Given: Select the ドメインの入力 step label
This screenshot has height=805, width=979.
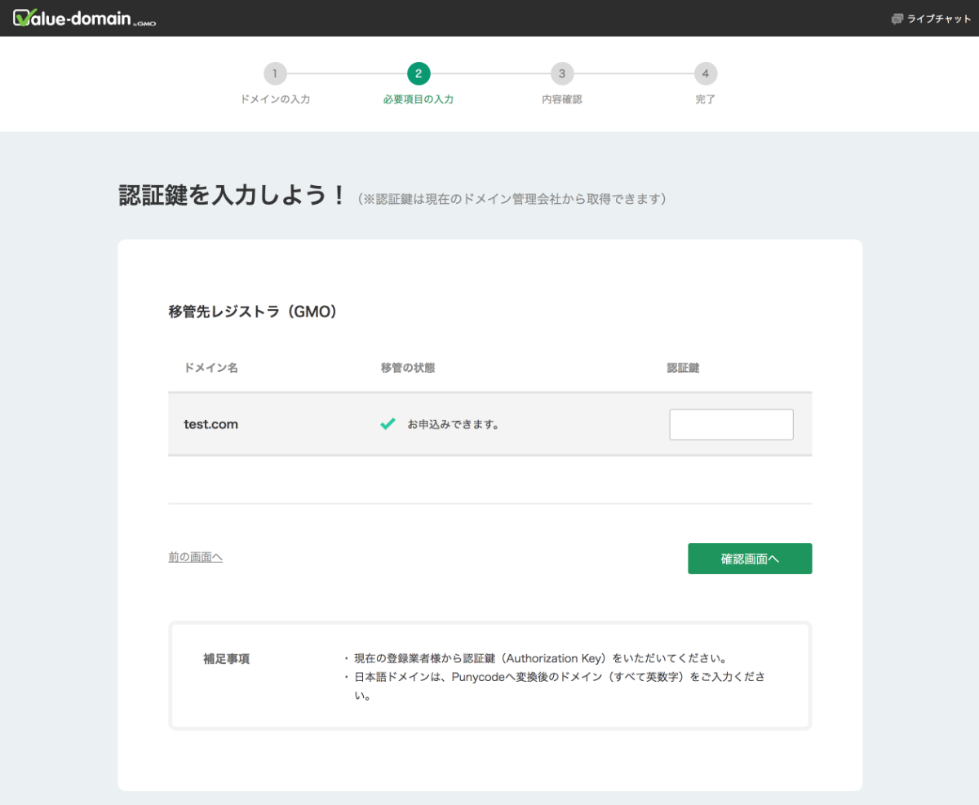Looking at the screenshot, I should (275, 100).
